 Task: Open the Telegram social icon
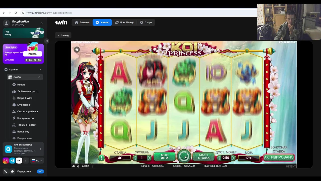[x=12, y=161]
